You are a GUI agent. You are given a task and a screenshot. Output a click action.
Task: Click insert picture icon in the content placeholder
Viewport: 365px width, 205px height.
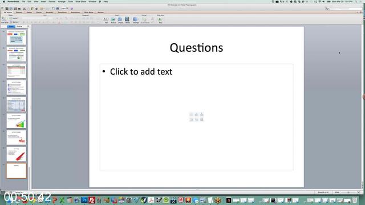[191, 120]
